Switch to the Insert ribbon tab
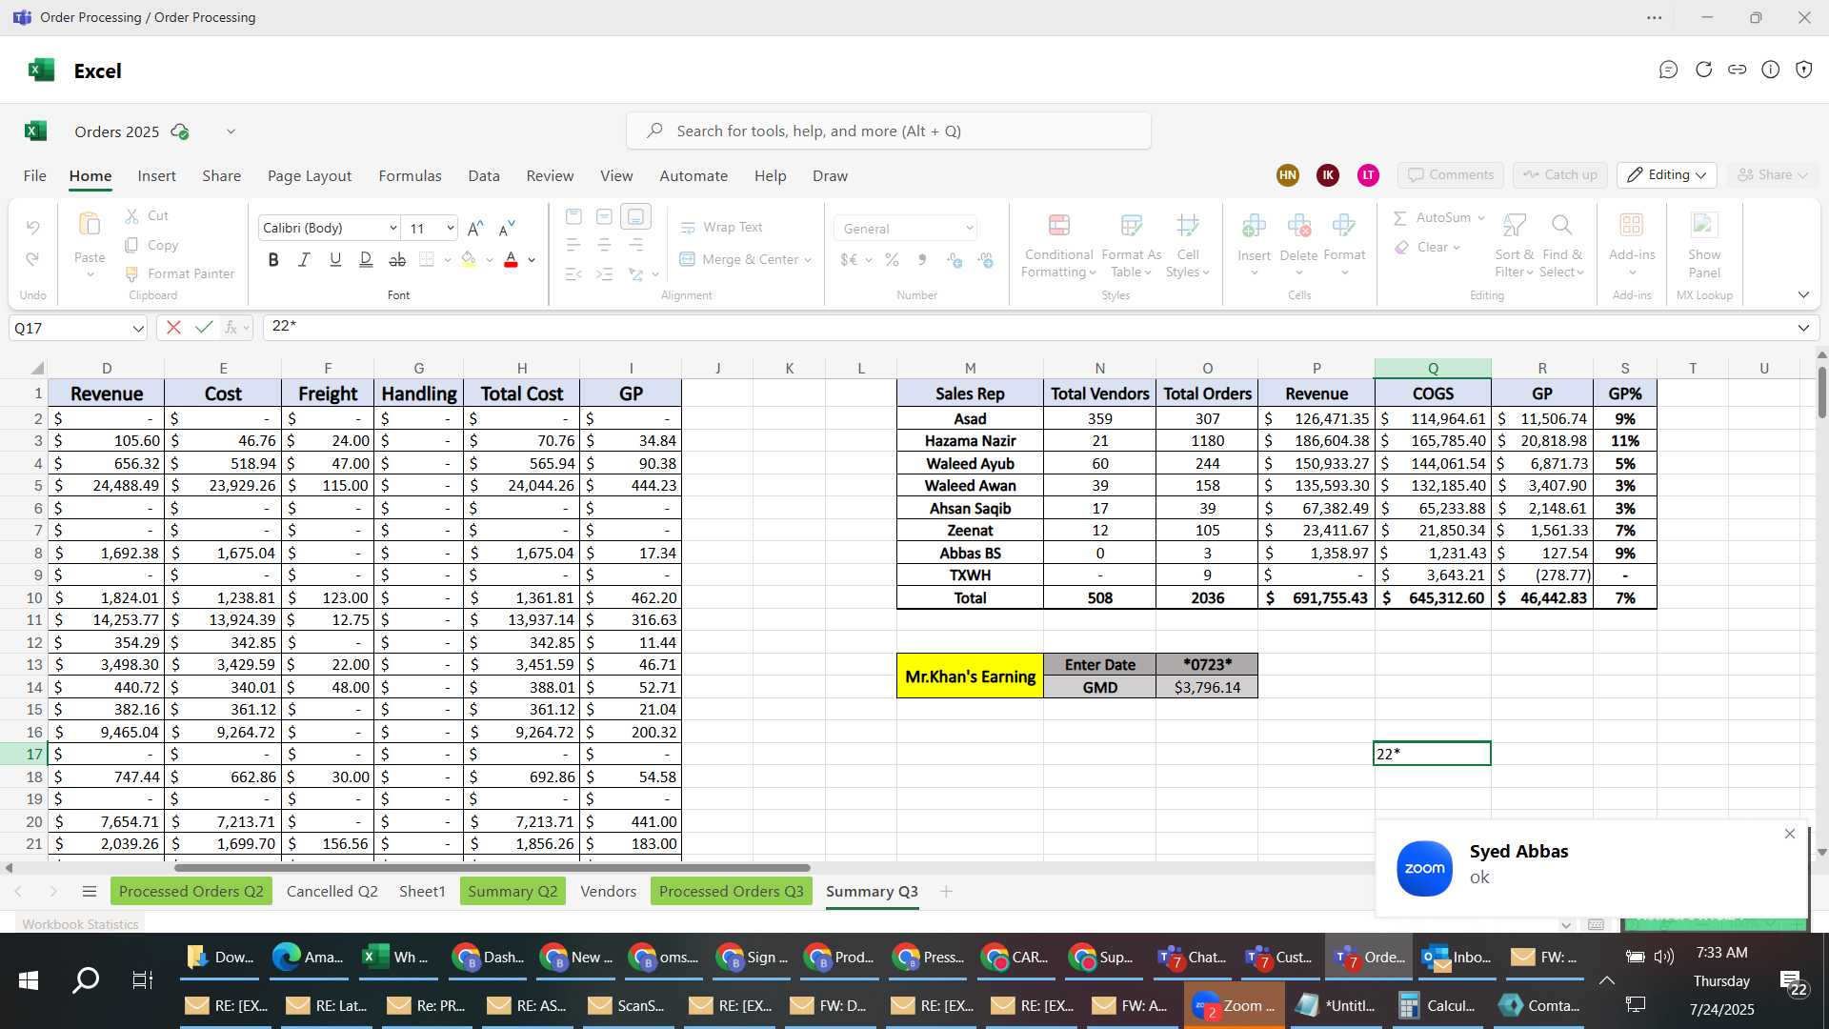This screenshot has width=1829, height=1029. pyautogui.click(x=156, y=176)
